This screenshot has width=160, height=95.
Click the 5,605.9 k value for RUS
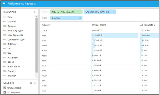pos(97,65)
